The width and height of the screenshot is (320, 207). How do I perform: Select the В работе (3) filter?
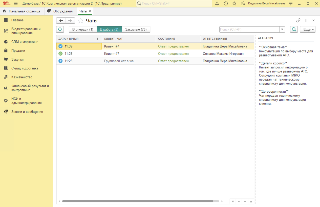click(109, 29)
